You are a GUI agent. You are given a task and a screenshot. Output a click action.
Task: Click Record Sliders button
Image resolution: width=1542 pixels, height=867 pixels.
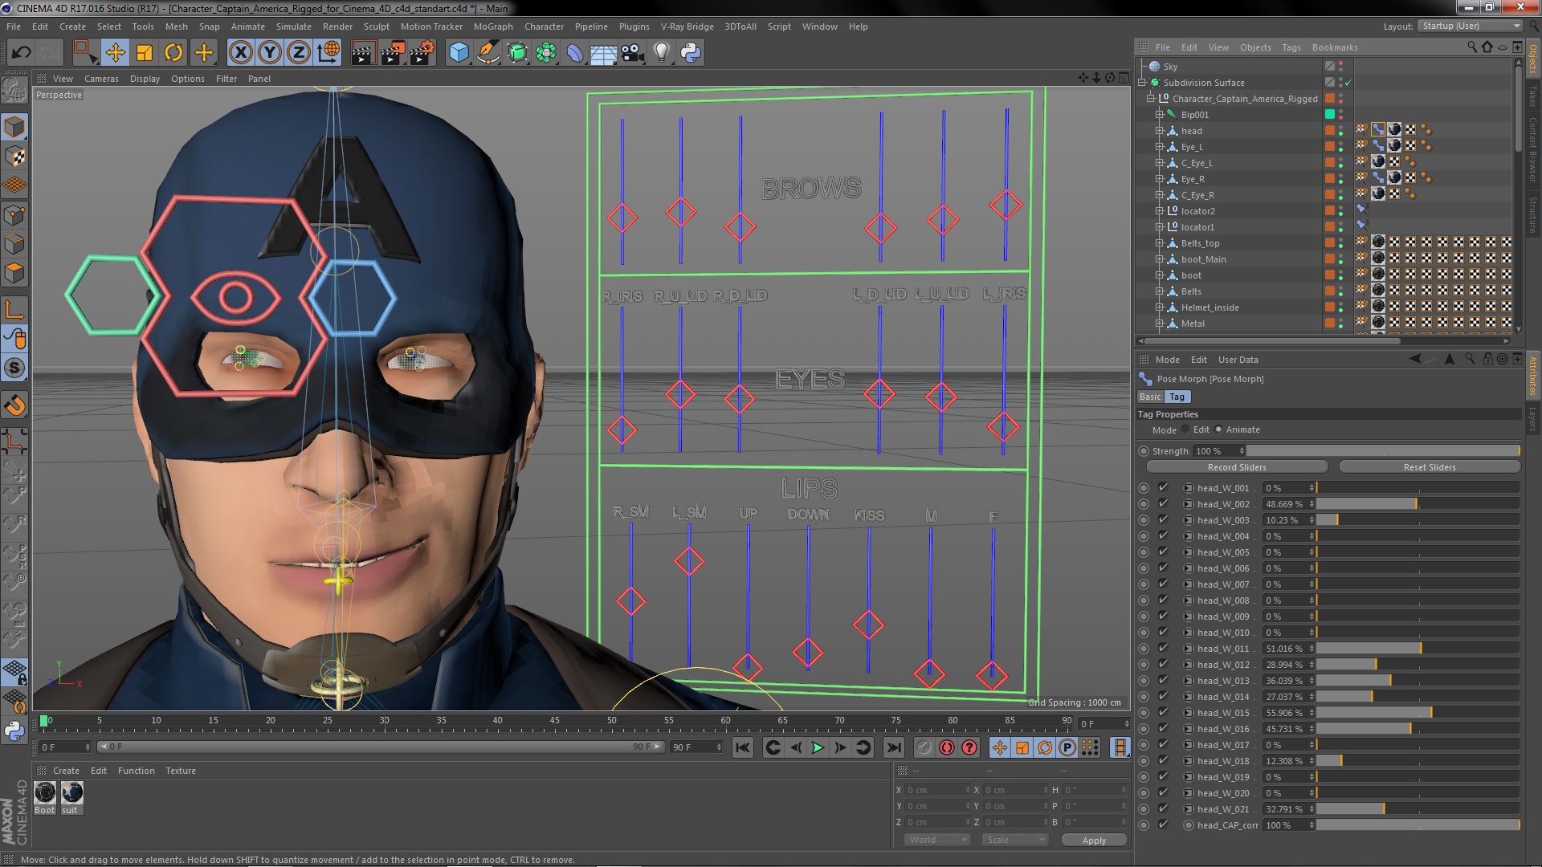click(1237, 467)
